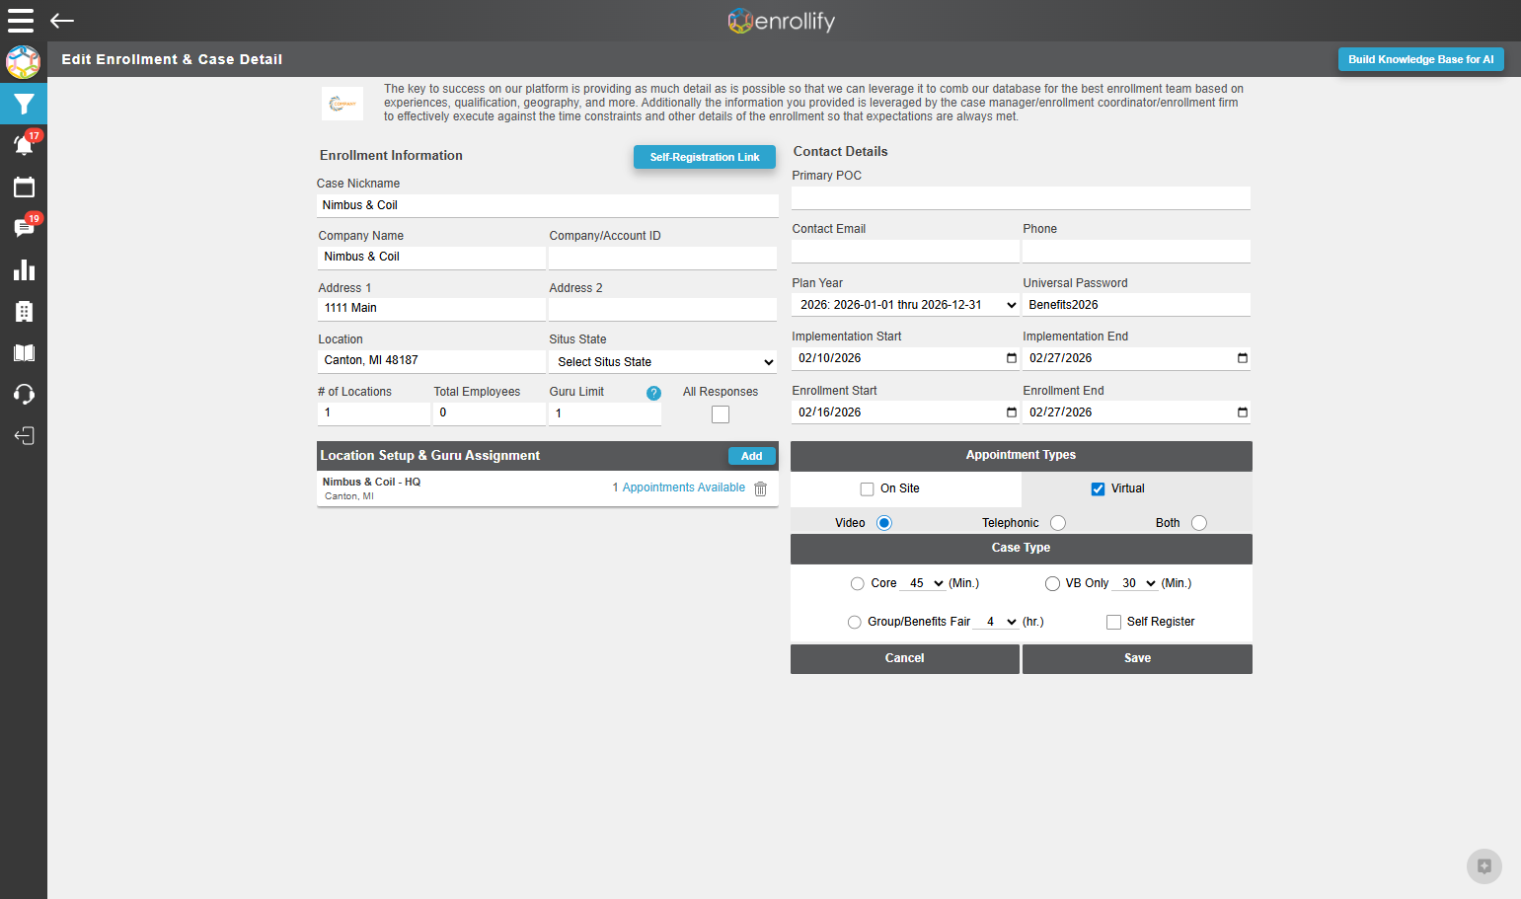
Task: Open notifications bell with 17 badge
Action: point(24,145)
